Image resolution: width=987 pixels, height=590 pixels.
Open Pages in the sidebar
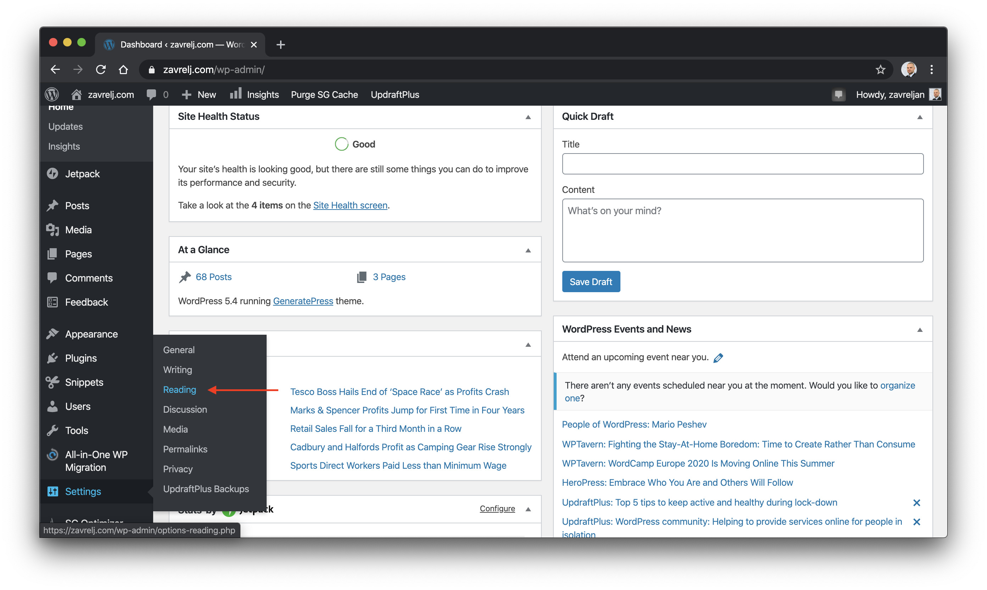(x=78, y=254)
